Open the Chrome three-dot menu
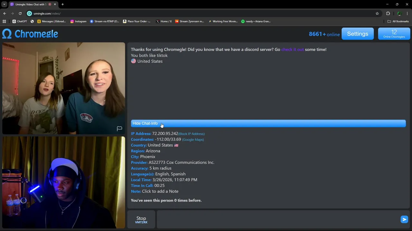The width and height of the screenshot is (412, 231). point(407,13)
